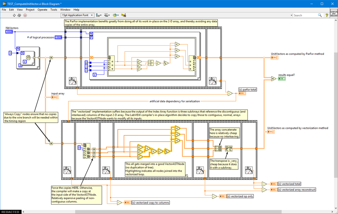Open the Help menu

(76, 10)
